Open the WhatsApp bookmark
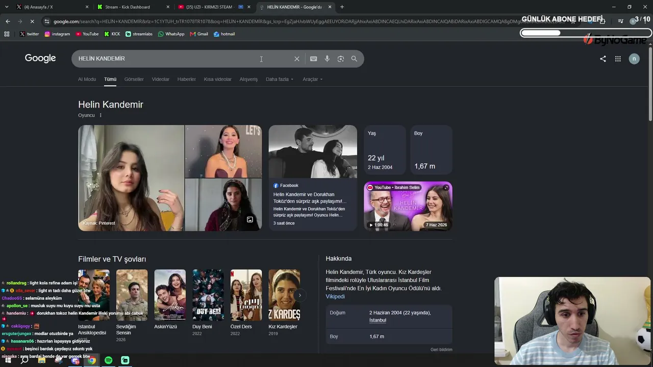 click(x=171, y=34)
